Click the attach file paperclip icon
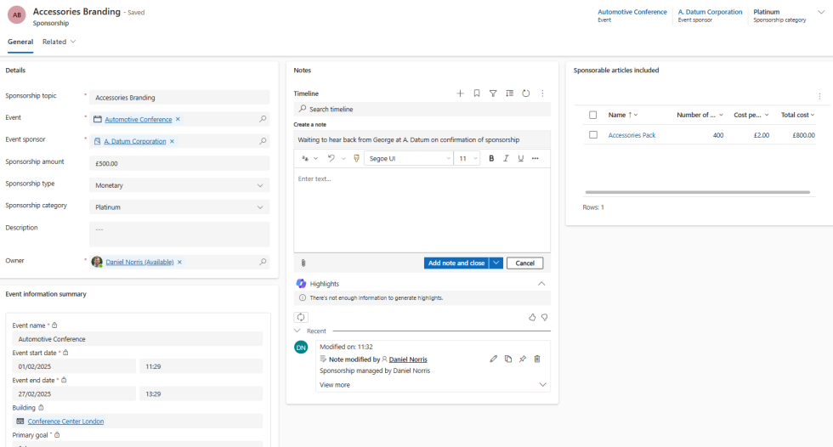This screenshot has height=447, width=833. coord(303,263)
